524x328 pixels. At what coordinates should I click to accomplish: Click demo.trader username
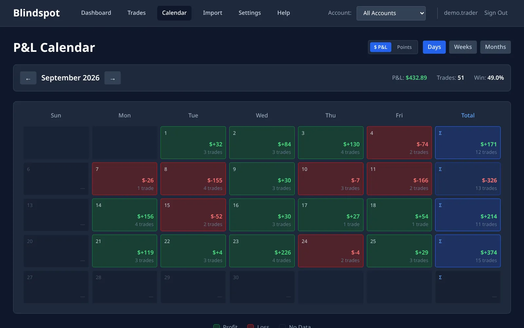click(461, 13)
